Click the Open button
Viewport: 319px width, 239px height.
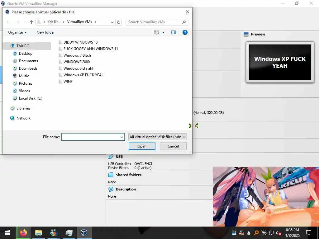[x=142, y=146]
